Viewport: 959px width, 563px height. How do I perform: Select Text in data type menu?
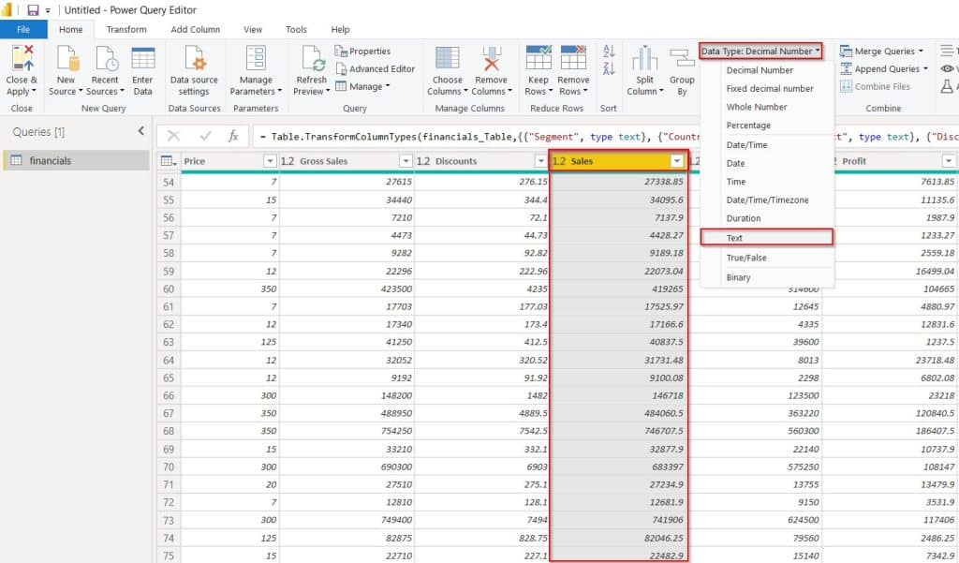click(767, 238)
